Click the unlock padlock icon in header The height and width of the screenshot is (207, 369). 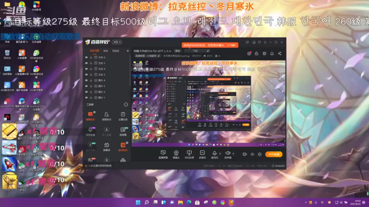[257, 53]
